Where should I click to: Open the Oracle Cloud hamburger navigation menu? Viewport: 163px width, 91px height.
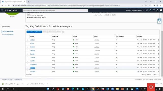pyautogui.click(x=2, y=10)
